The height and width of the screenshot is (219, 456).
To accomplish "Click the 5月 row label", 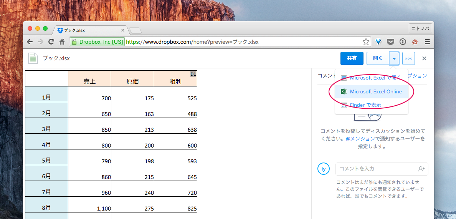I will click(46, 157).
